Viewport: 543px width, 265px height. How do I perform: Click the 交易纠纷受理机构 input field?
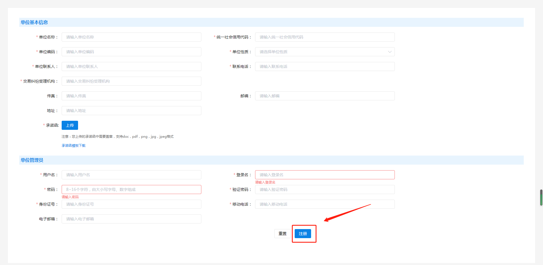(x=131, y=81)
